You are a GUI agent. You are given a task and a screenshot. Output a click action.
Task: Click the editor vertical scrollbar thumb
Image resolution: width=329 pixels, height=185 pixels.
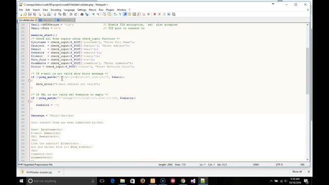coord(307,71)
